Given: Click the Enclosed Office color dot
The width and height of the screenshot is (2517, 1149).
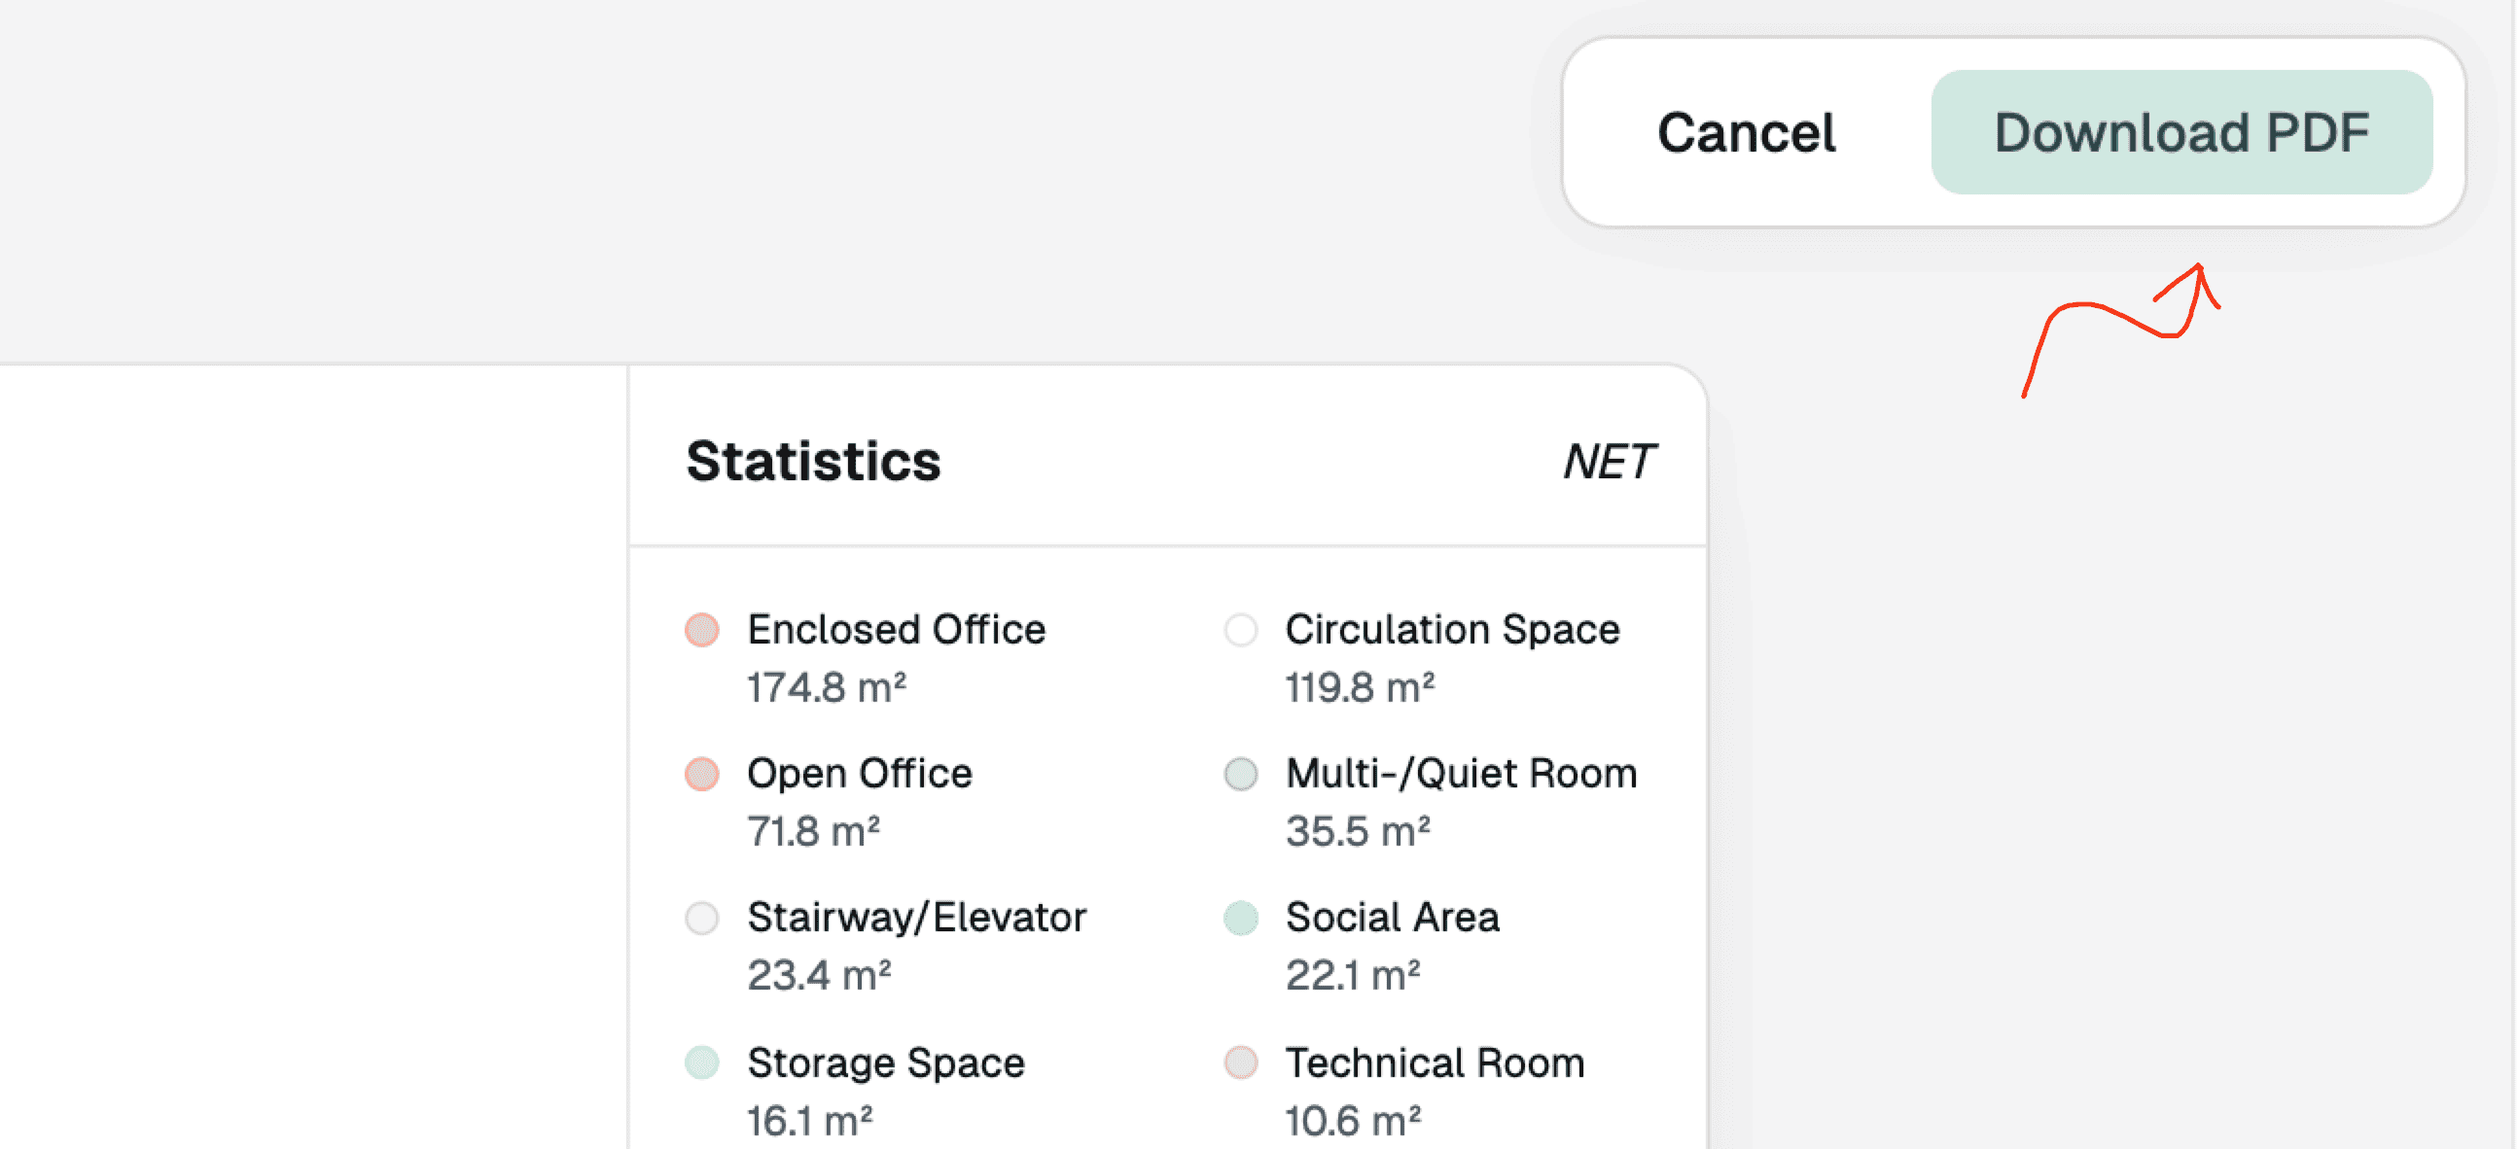Looking at the screenshot, I should (701, 630).
